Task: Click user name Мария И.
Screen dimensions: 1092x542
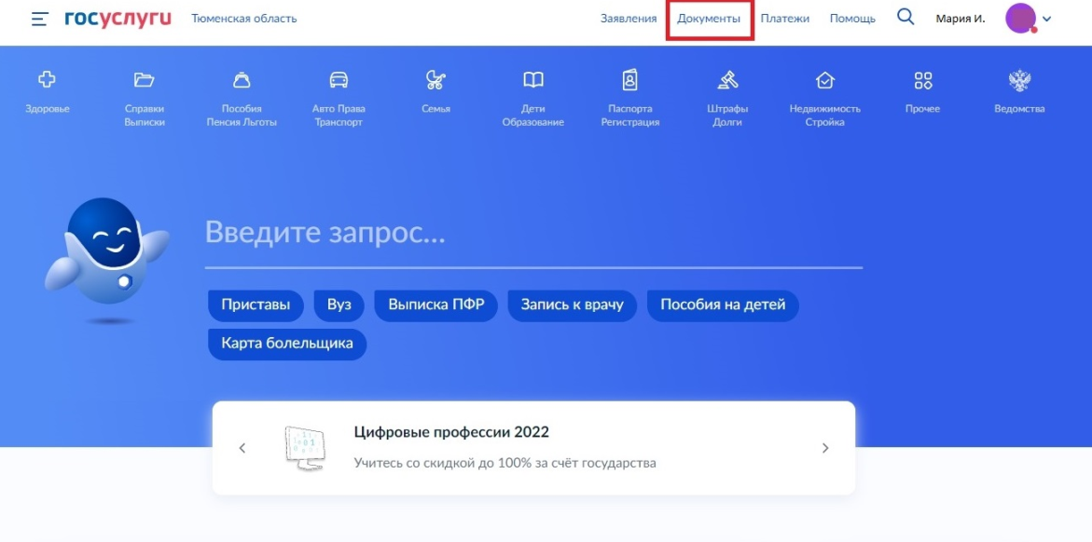Action: tap(961, 19)
